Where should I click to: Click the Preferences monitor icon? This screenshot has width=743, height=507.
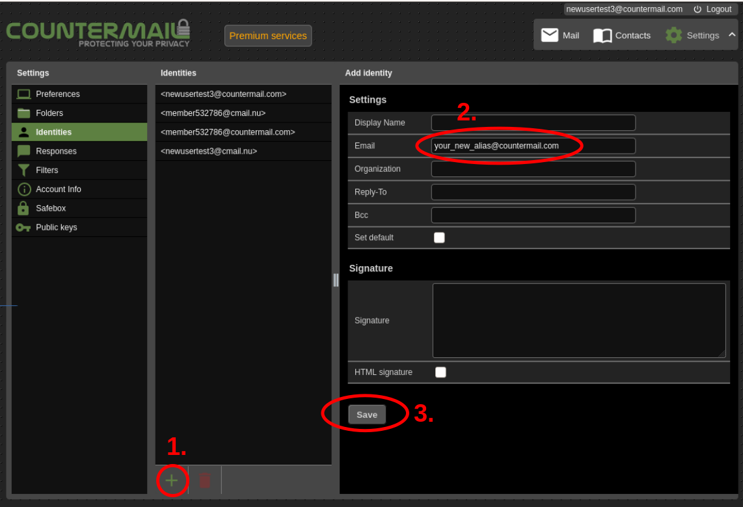tap(23, 94)
